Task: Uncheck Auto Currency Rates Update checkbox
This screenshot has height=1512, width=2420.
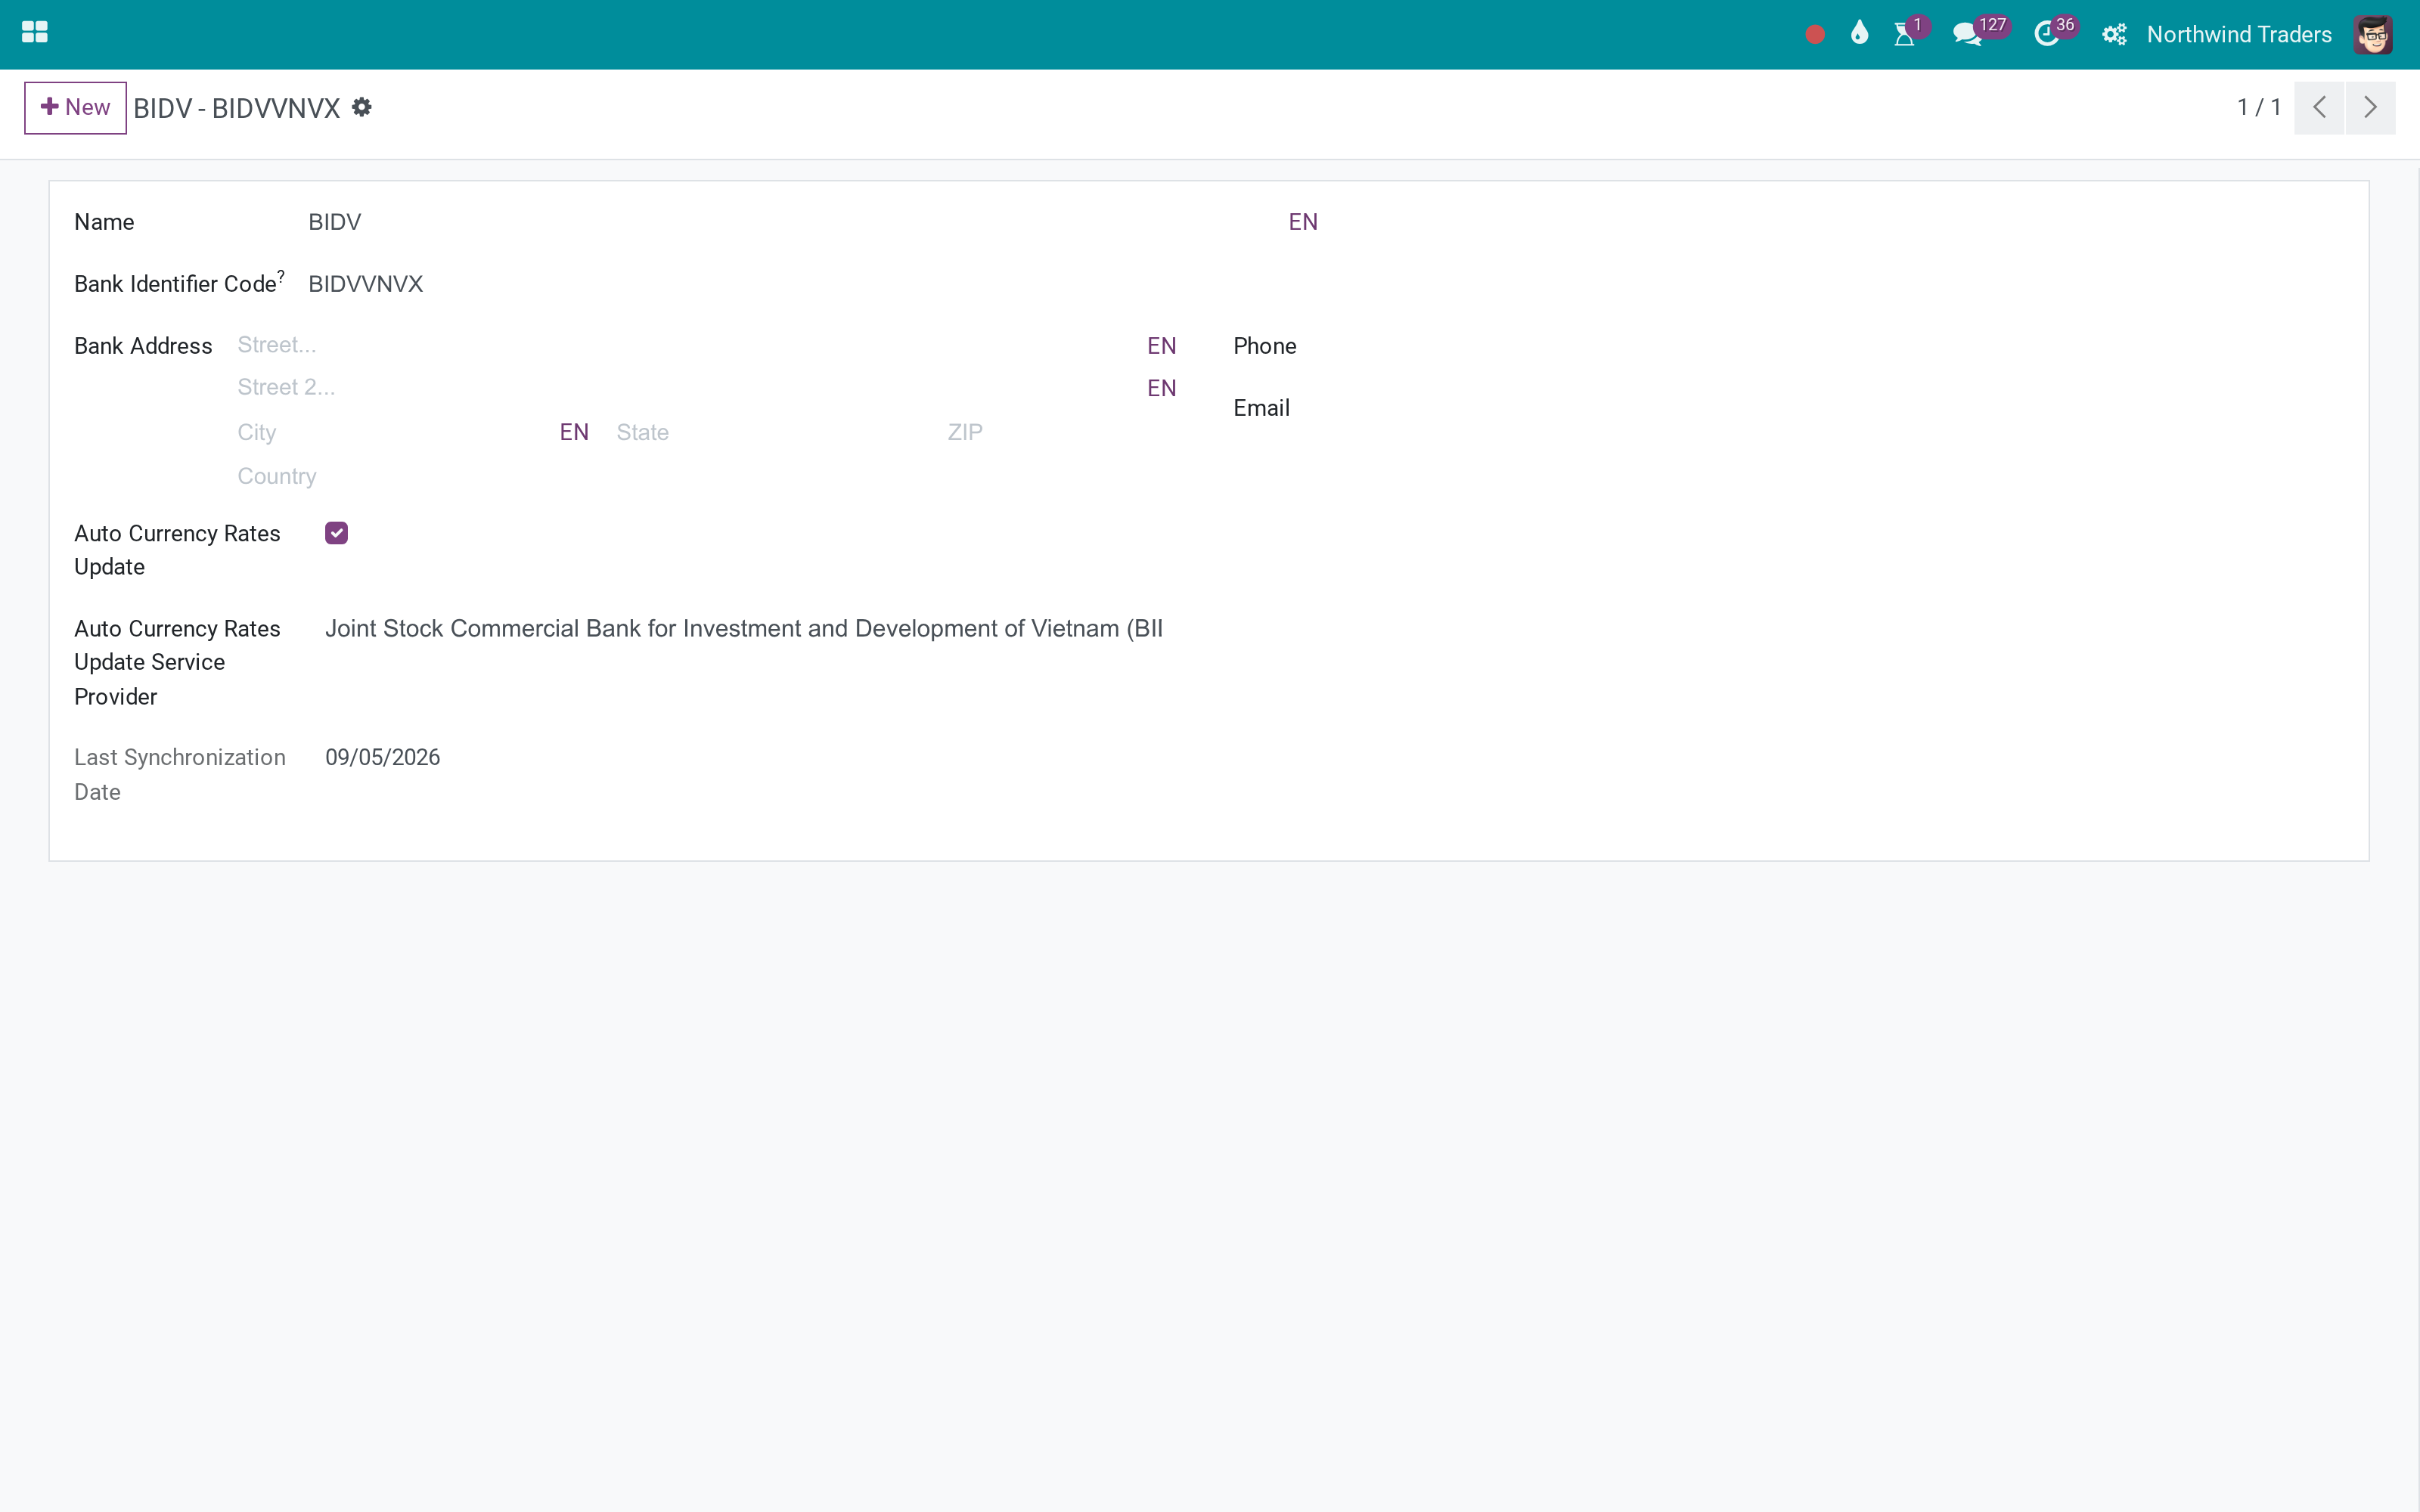Action: [336, 533]
